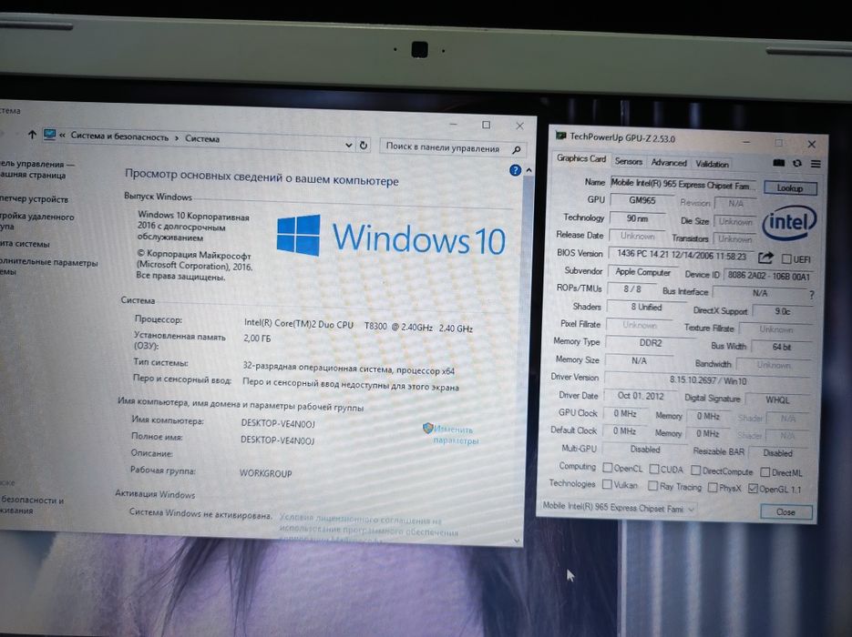This screenshot has width=852, height=637.
Task: Open the breadcrumb double-chevron menu
Action: point(63,135)
